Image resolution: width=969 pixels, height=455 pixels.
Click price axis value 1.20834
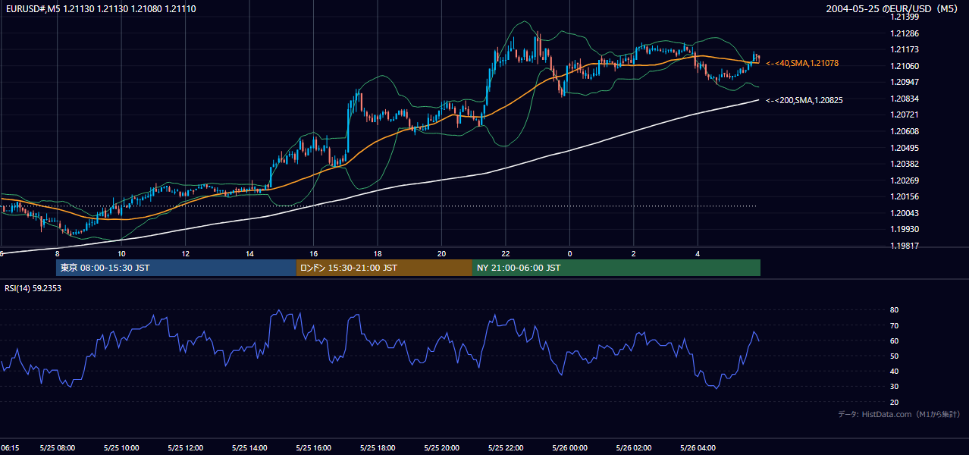(x=905, y=99)
